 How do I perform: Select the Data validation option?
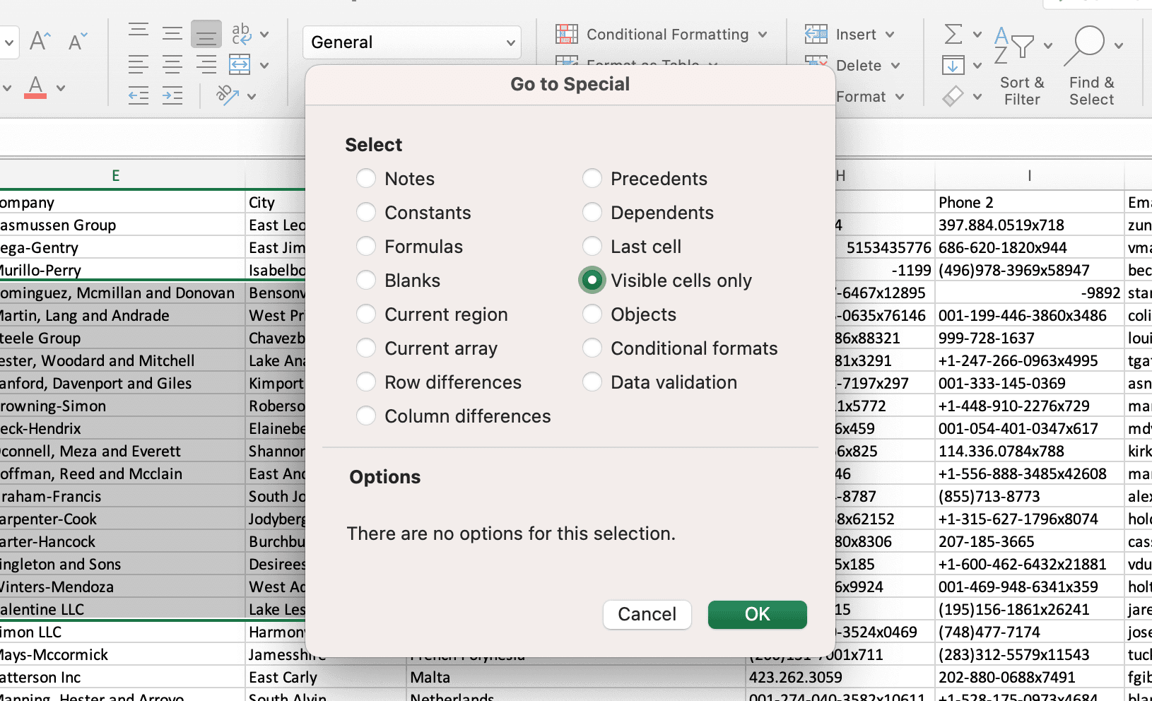click(592, 382)
